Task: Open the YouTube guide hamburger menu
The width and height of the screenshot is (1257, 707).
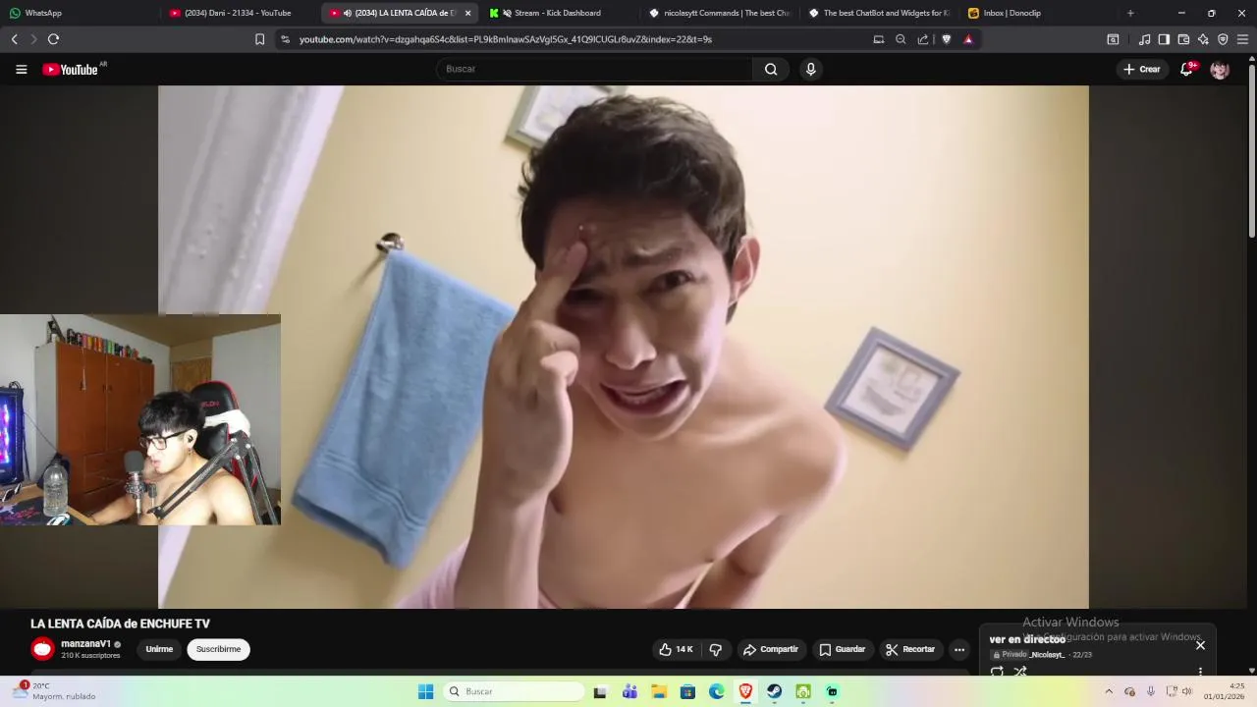Action: pyautogui.click(x=21, y=69)
